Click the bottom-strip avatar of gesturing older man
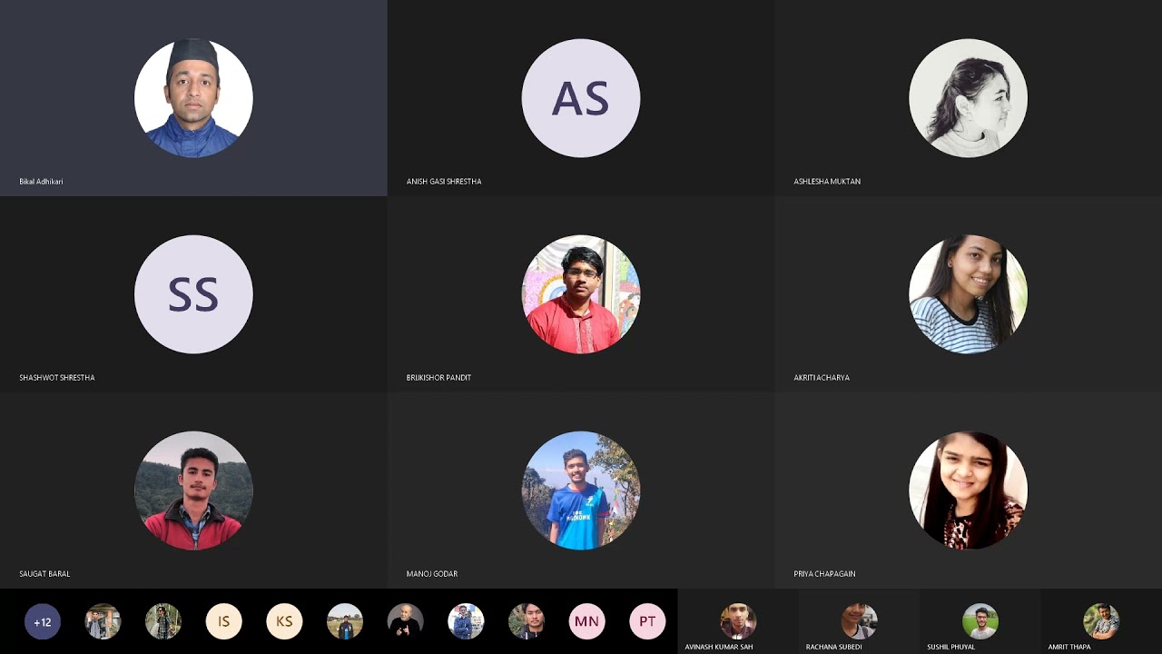This screenshot has width=1162, height=654. tap(405, 621)
